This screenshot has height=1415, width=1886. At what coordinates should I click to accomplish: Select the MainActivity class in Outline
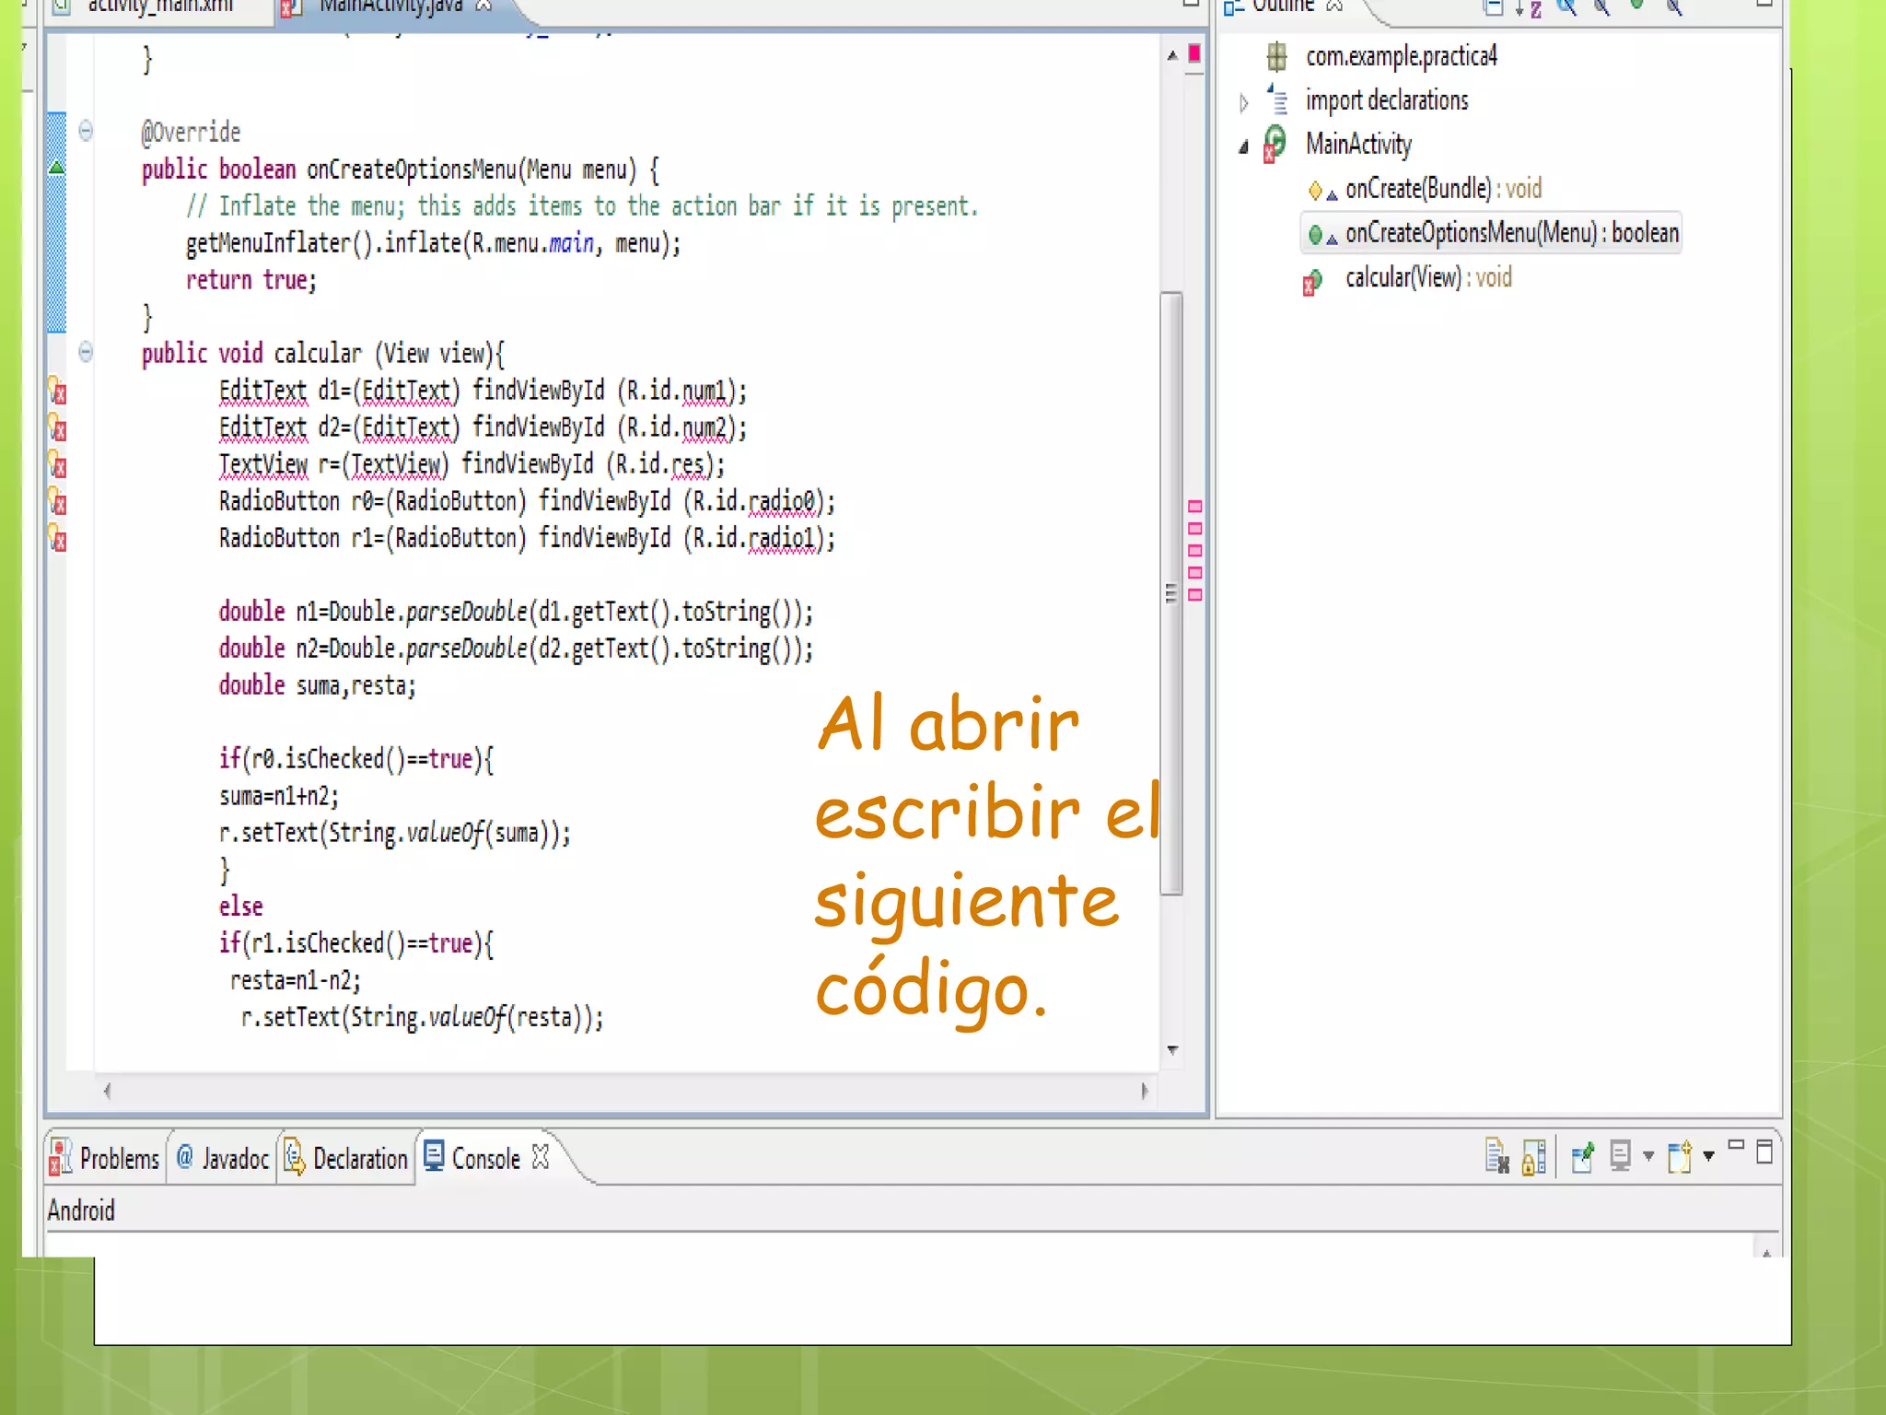pos(1358,144)
